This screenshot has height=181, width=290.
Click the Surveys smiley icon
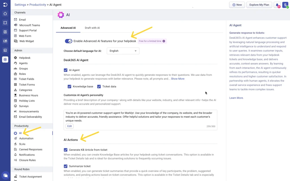point(16,106)
